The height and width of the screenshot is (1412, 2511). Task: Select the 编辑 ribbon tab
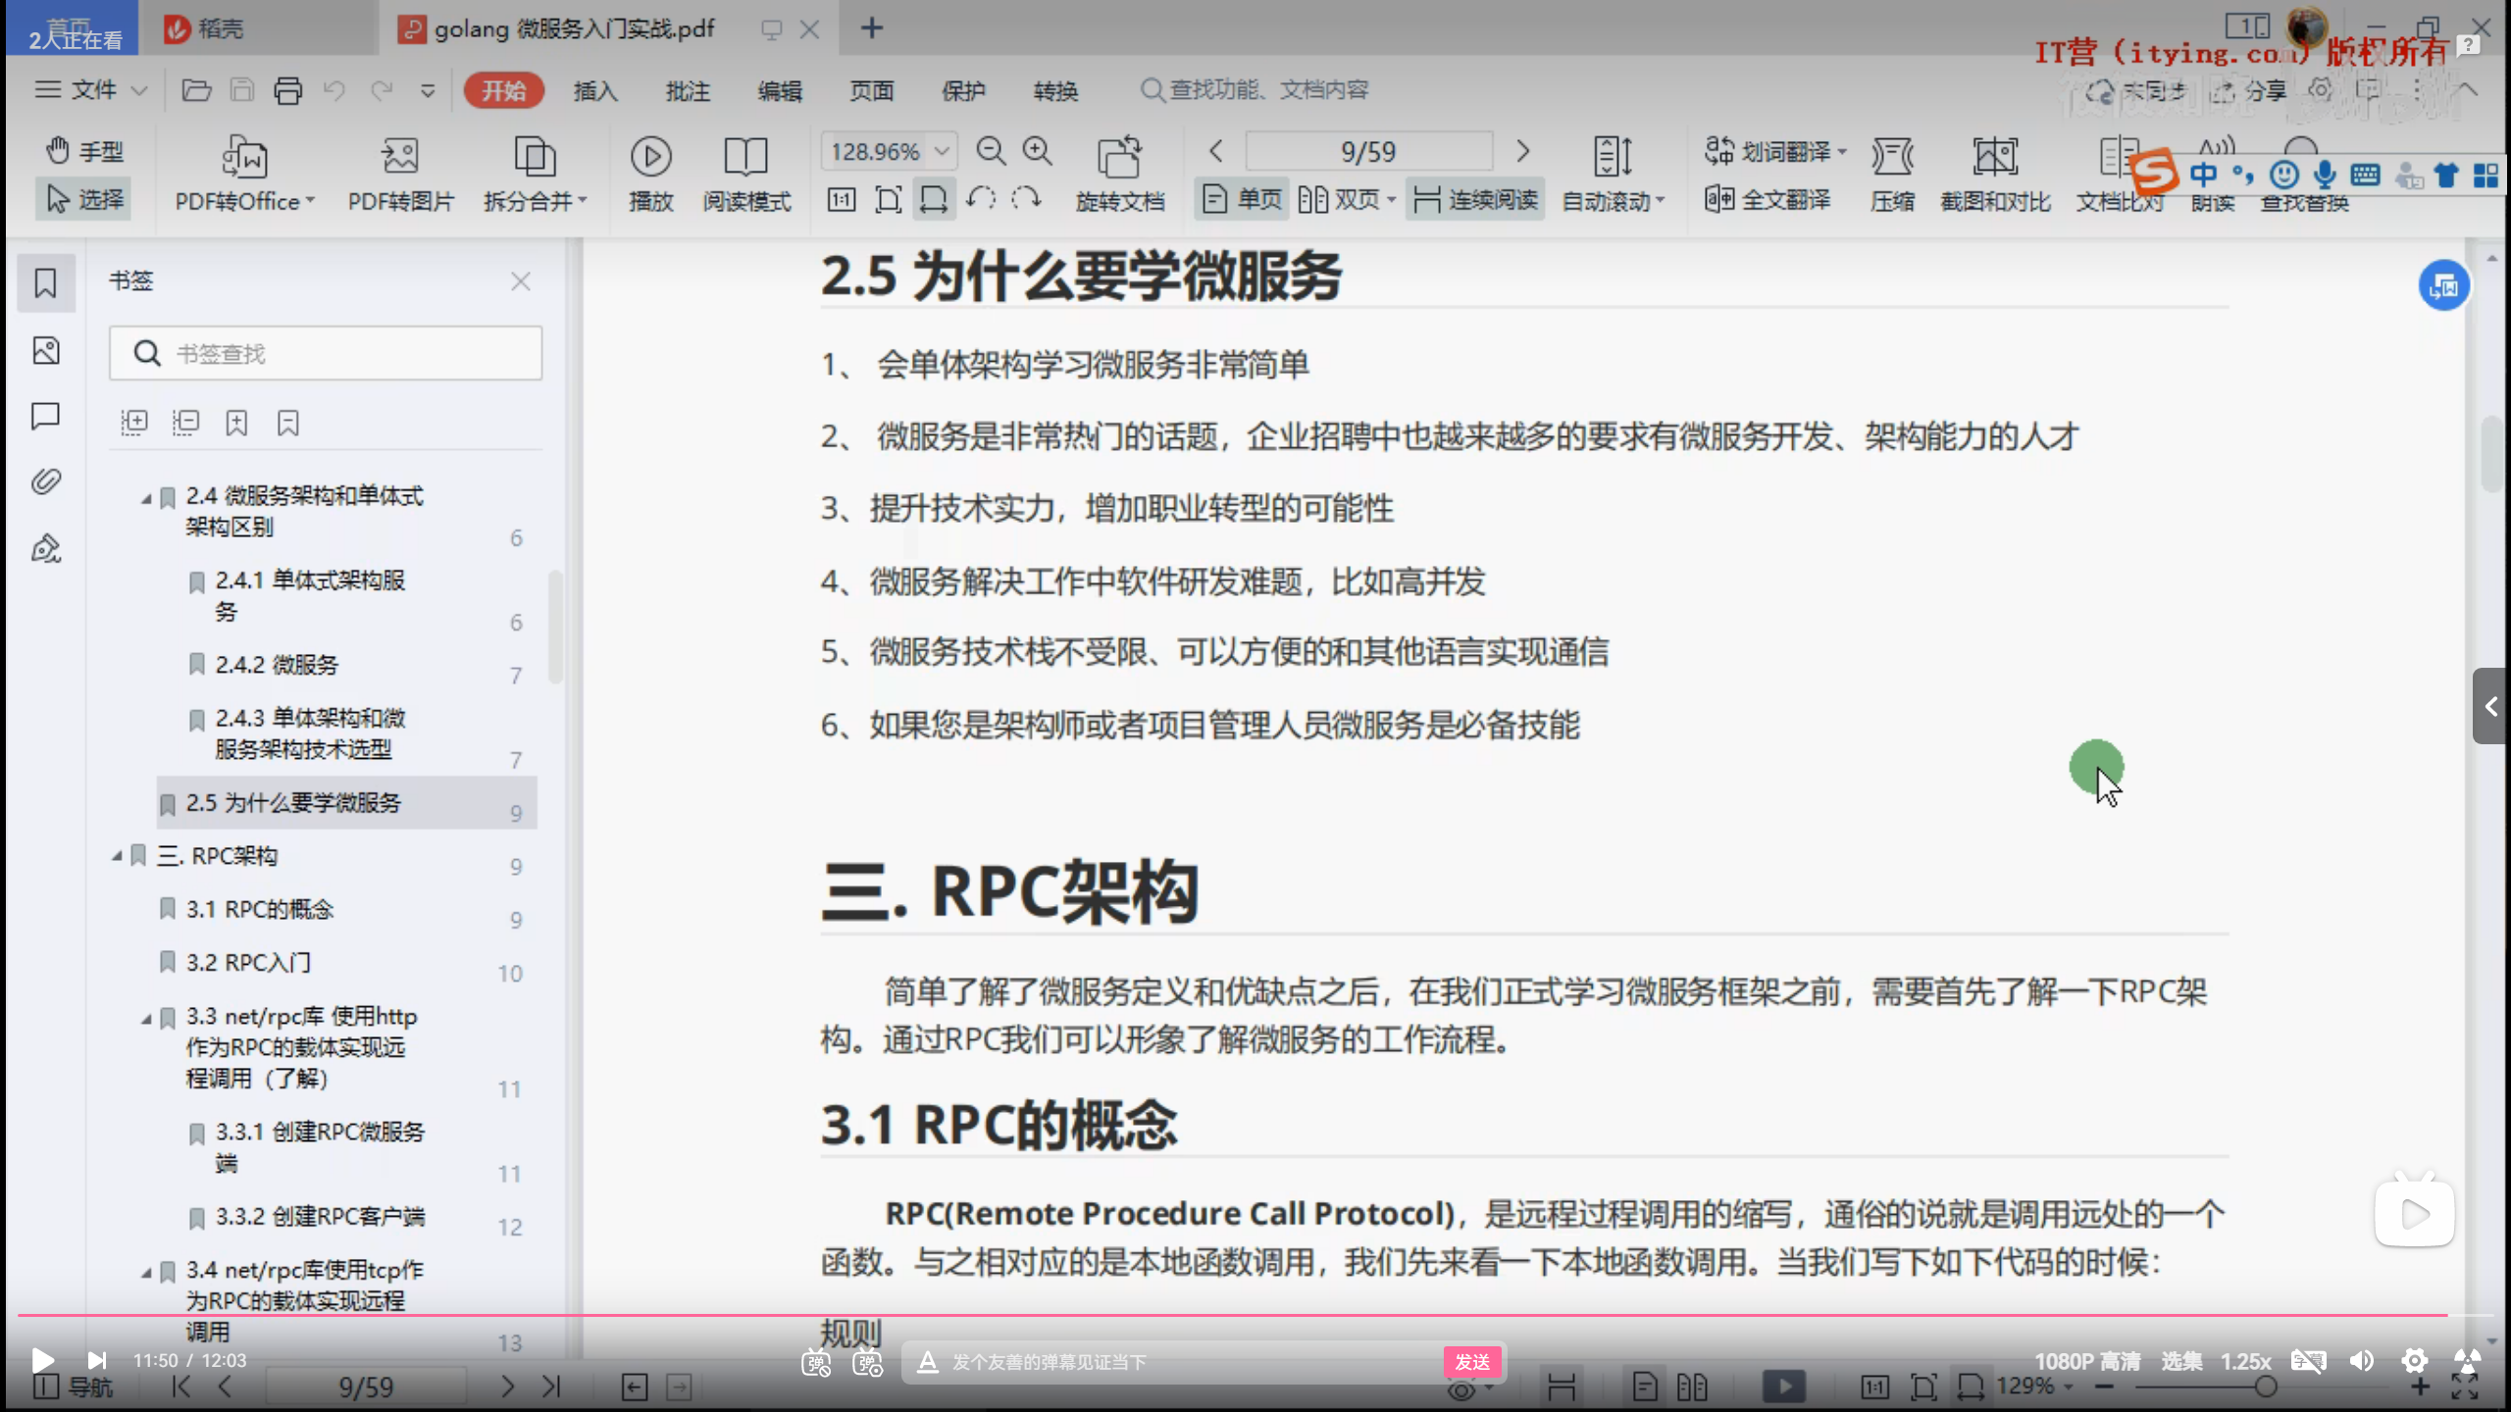click(780, 90)
